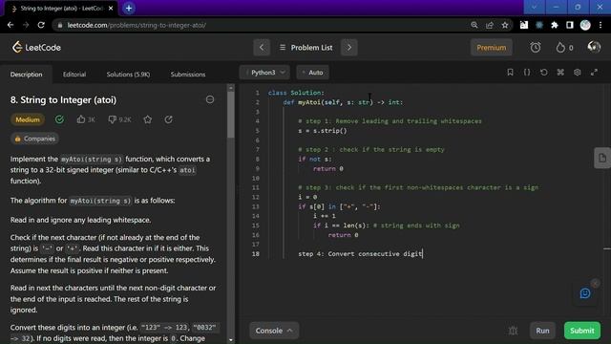The height and width of the screenshot is (344, 611).
Task: View the streak fire icon
Action: pyautogui.click(x=560, y=48)
